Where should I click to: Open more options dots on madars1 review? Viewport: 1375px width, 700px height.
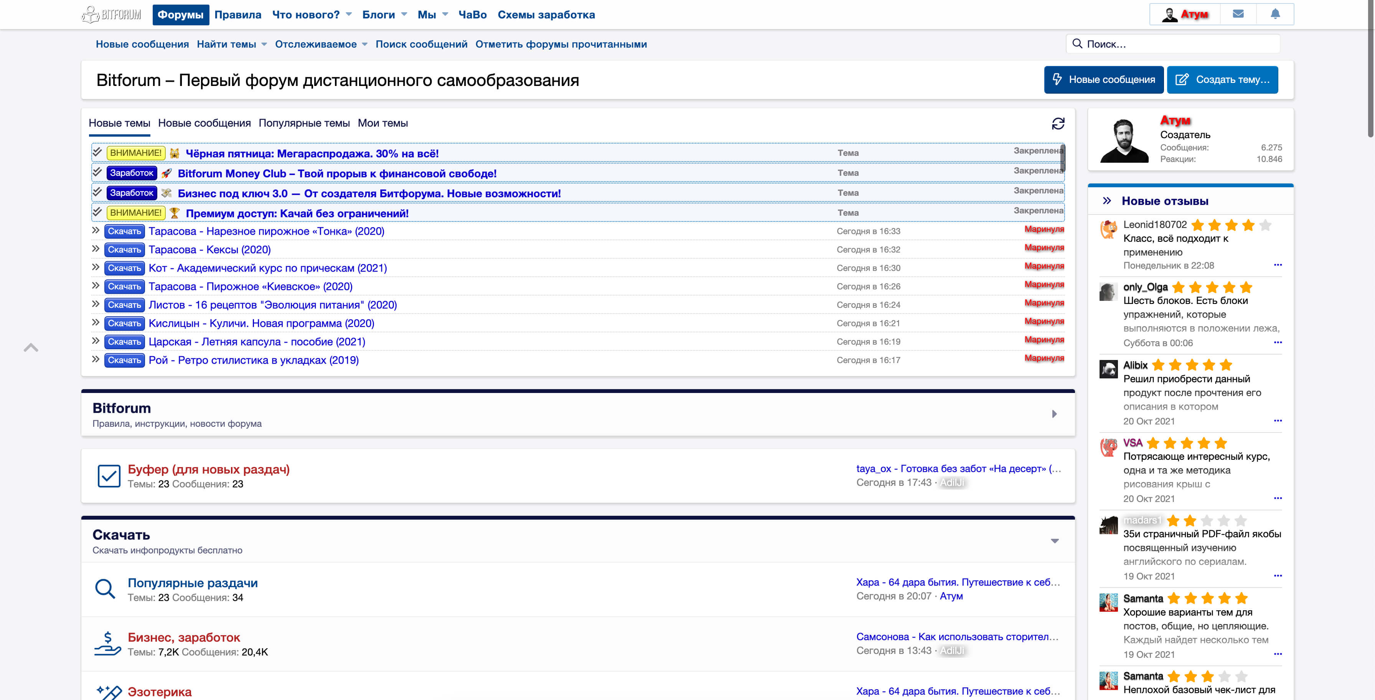1278,576
